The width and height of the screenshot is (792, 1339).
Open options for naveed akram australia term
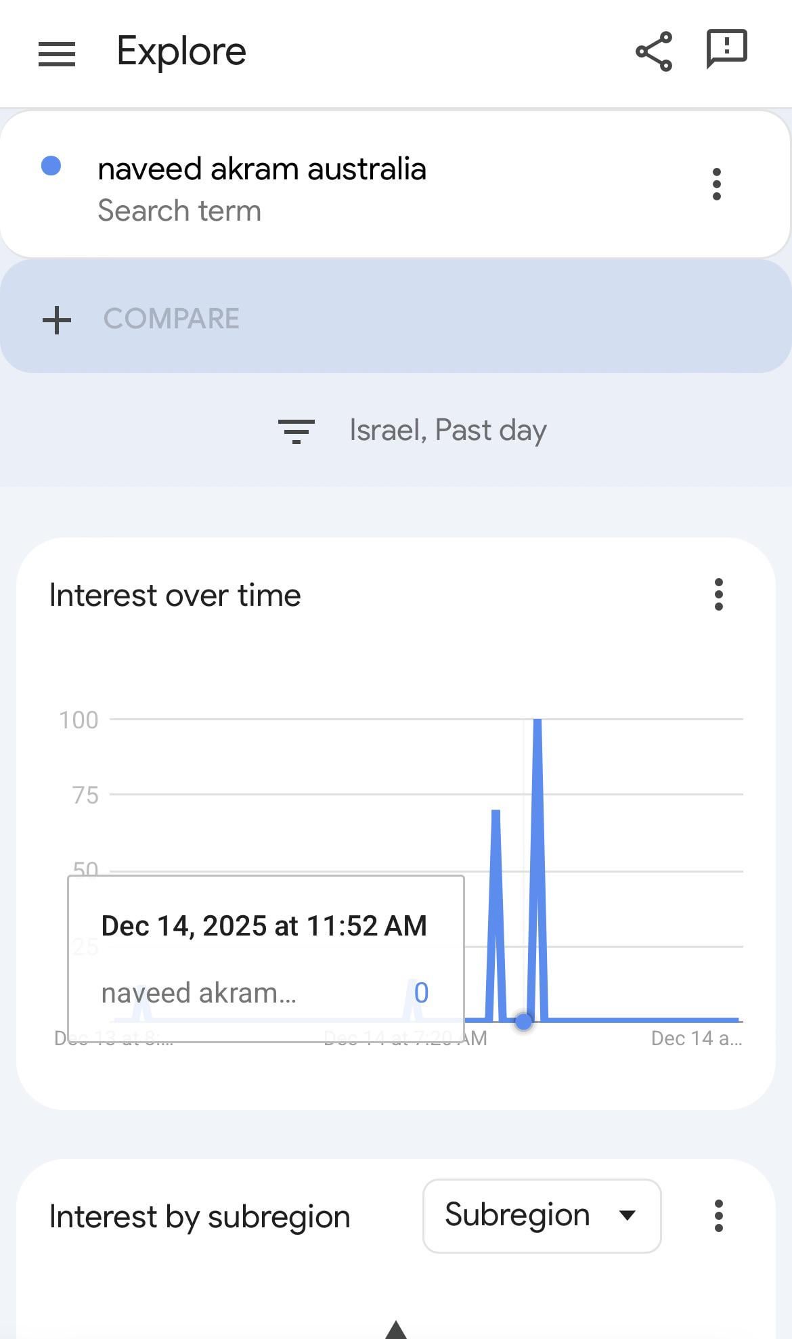717,184
